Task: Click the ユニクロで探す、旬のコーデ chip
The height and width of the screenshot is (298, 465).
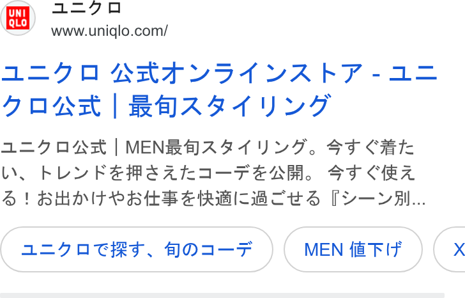Action: [x=137, y=249]
